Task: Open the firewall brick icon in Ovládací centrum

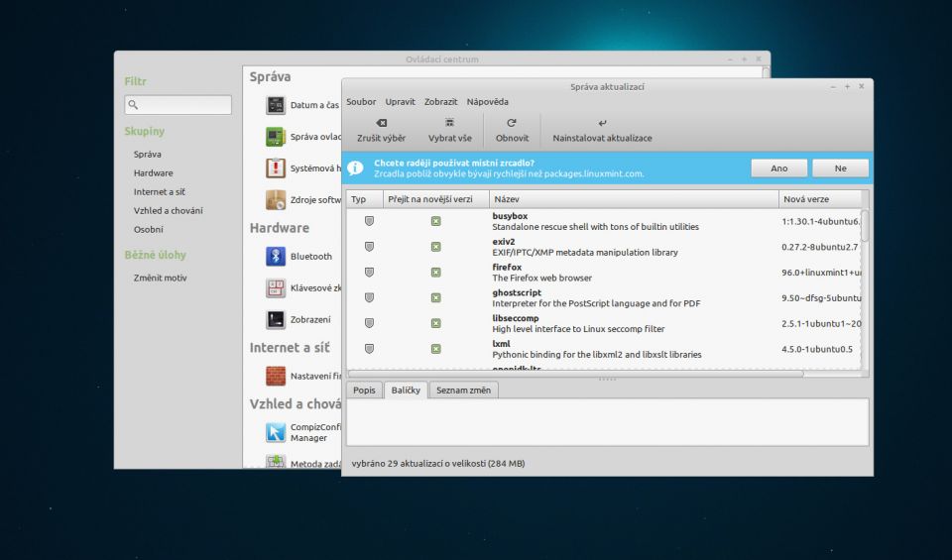Action: 276,376
